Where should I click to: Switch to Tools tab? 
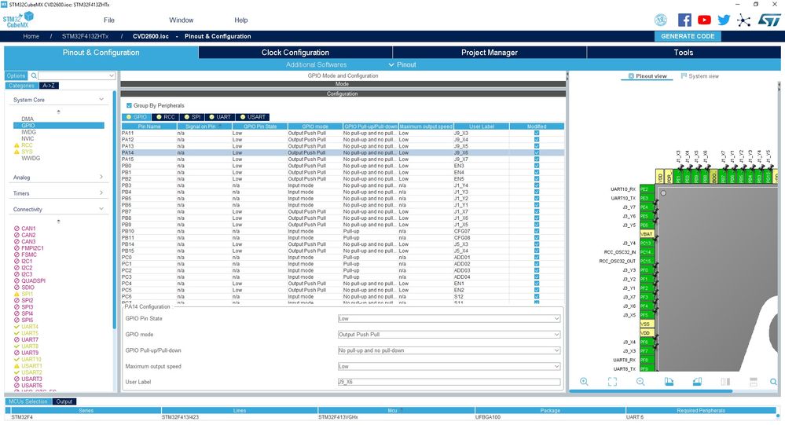(x=684, y=53)
